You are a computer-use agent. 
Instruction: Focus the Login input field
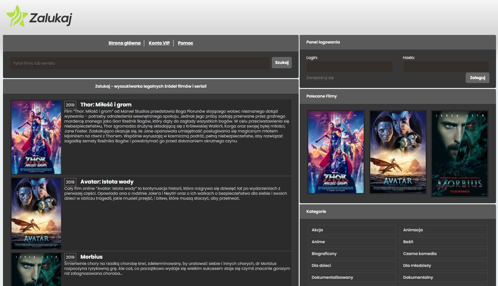pyautogui.click(x=349, y=67)
